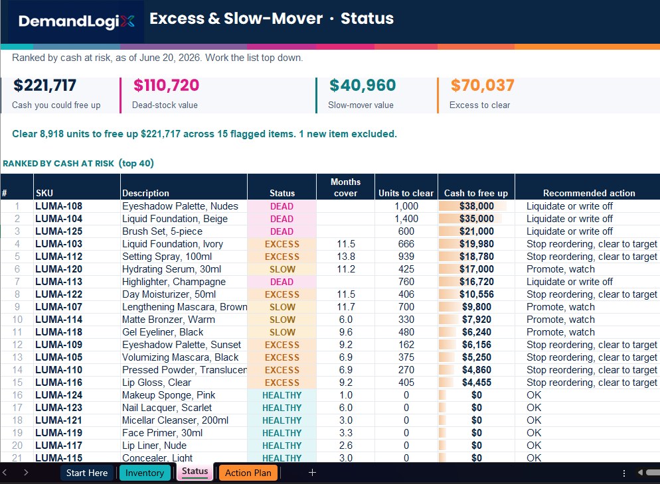This screenshot has height=484, width=660.
Task: Select the Cash to free up header
Action: coord(476,187)
